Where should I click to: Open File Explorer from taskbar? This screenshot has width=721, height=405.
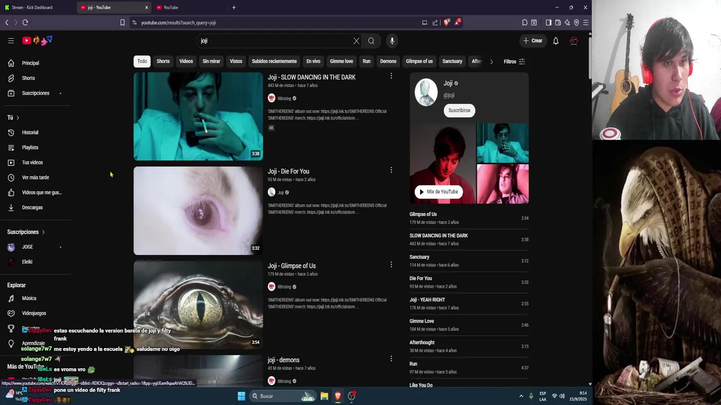click(x=324, y=396)
